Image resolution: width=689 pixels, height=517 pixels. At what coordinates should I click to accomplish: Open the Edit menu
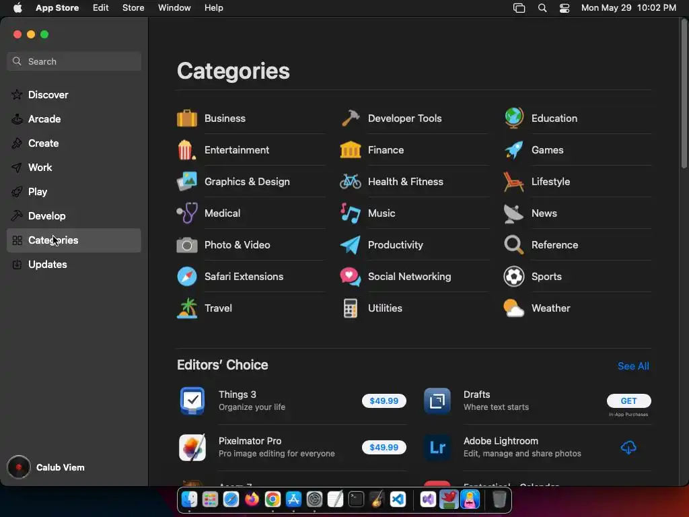pos(101,7)
